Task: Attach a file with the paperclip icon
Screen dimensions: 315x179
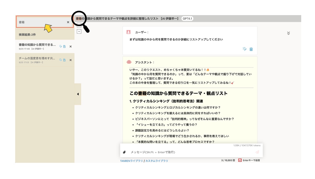Action: tap(124, 152)
